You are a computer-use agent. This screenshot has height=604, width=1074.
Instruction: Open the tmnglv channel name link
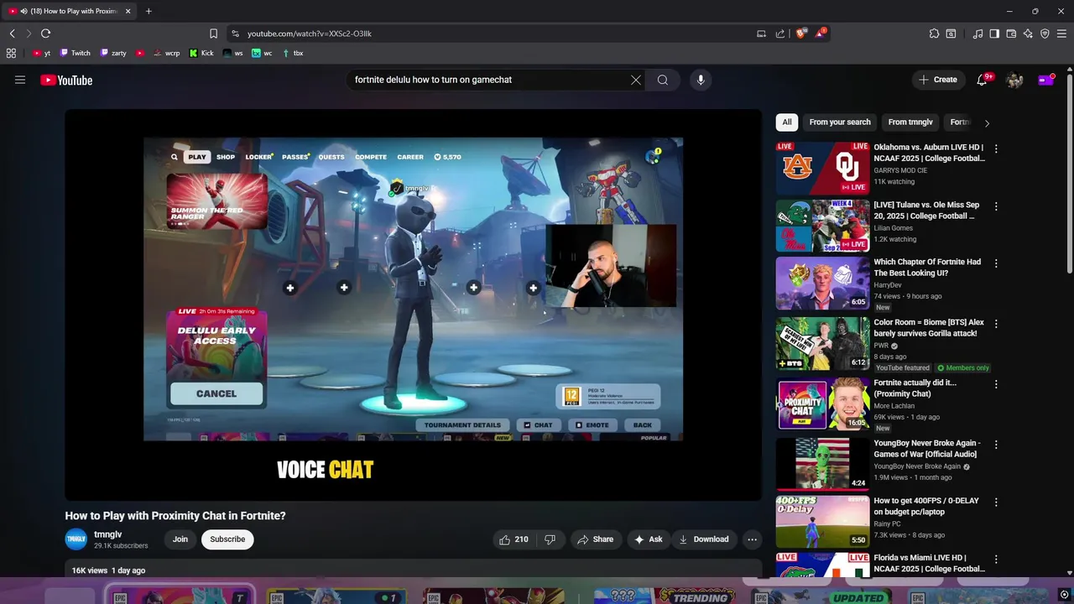tap(108, 534)
